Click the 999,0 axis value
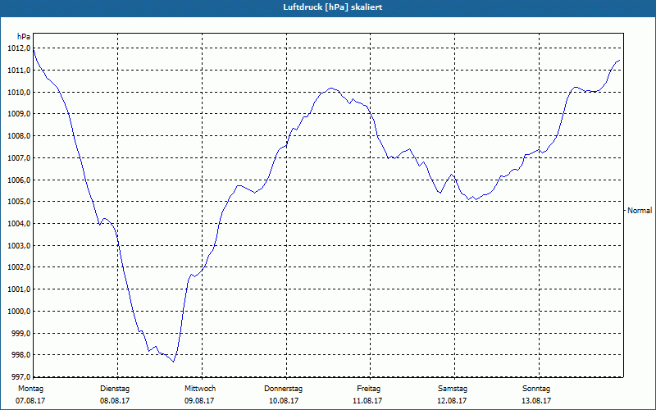 (21, 334)
